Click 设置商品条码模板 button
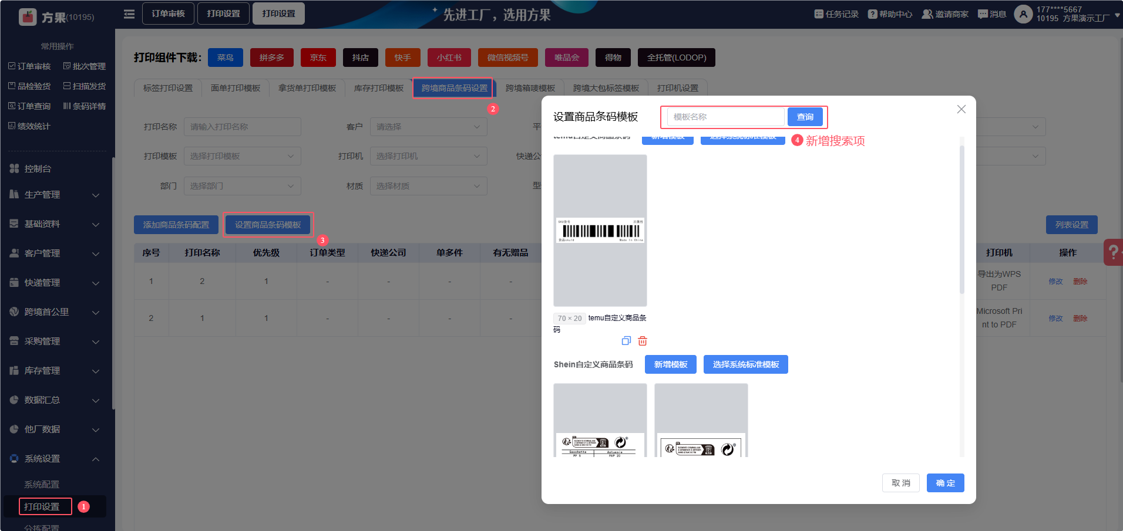The image size is (1123, 531). coord(268,225)
